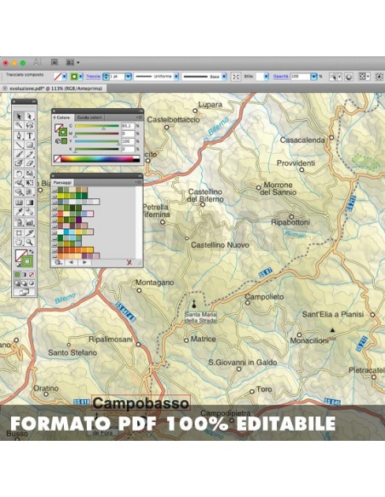This screenshot has height=497, width=385.
Task: Switch to Draw Behind mode
Action: coord(25,283)
